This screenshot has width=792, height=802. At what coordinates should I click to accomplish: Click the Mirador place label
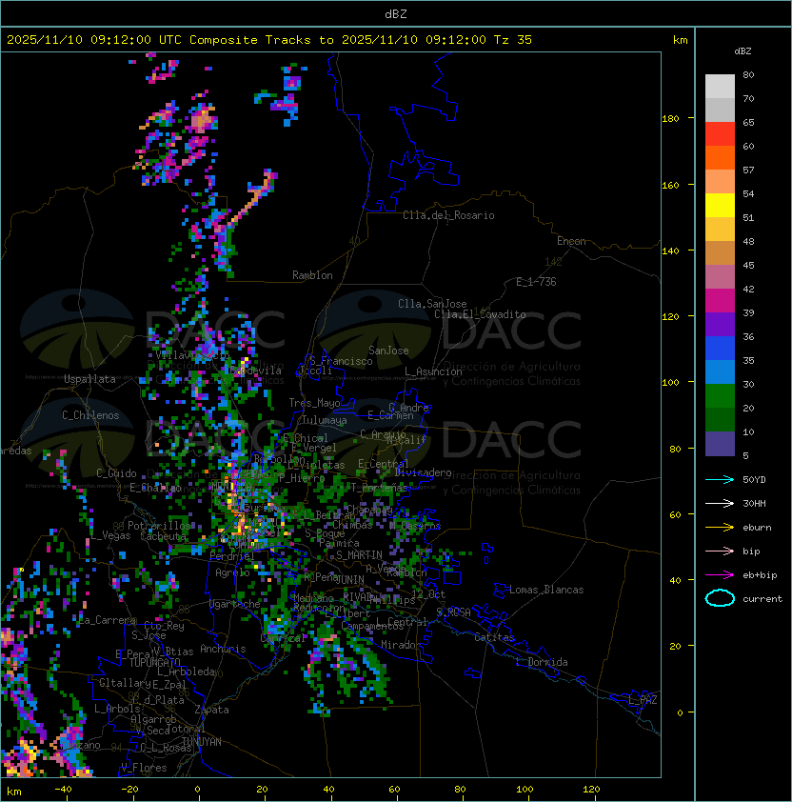(401, 645)
